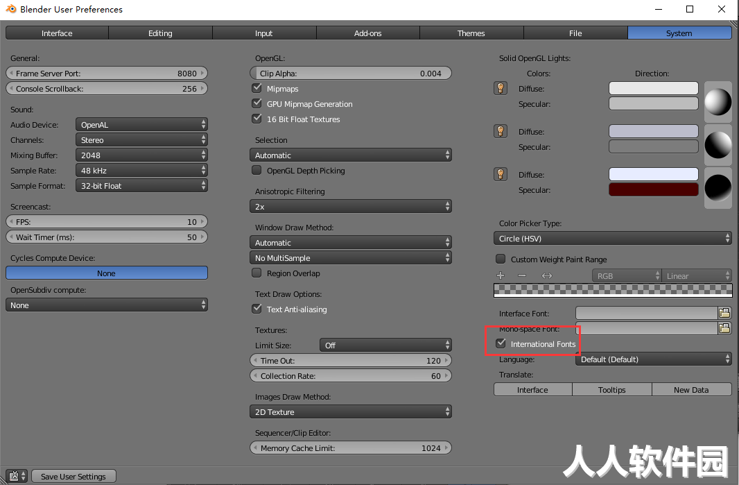Image resolution: width=739 pixels, height=485 pixels.
Task: Click the remove color stop minus icon
Action: [x=522, y=275]
